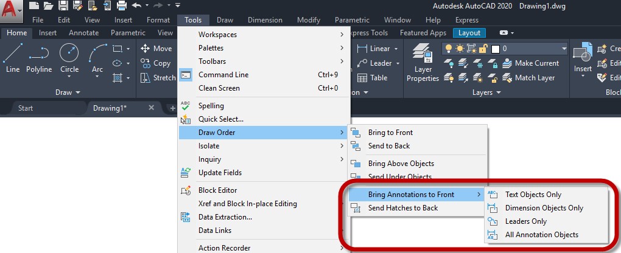Choose All Annotation Objects
The image size is (621, 253).
(547, 235)
